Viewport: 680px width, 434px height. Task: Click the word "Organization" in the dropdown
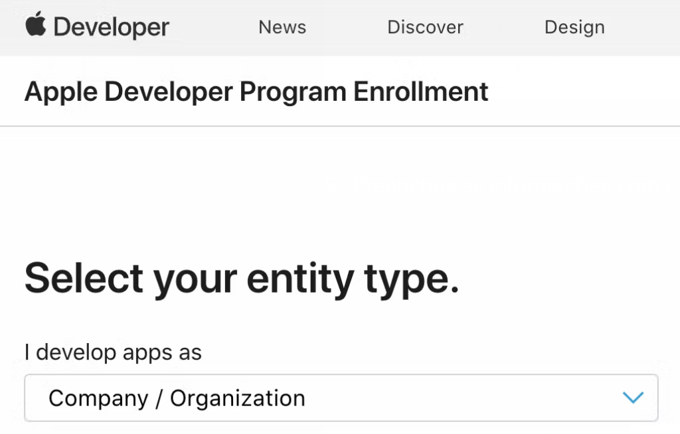coord(238,398)
